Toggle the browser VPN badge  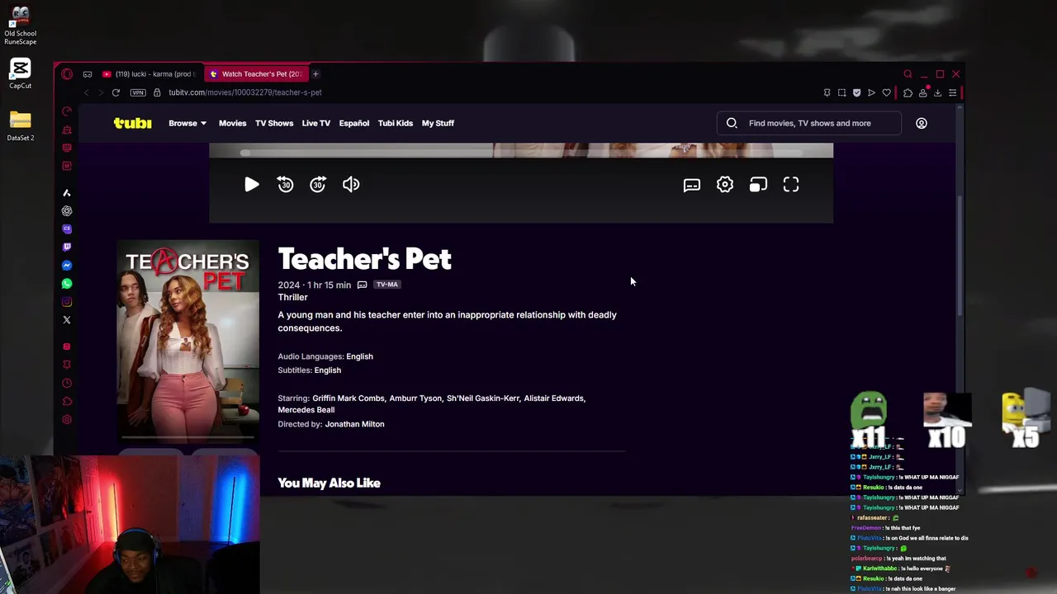[138, 92]
